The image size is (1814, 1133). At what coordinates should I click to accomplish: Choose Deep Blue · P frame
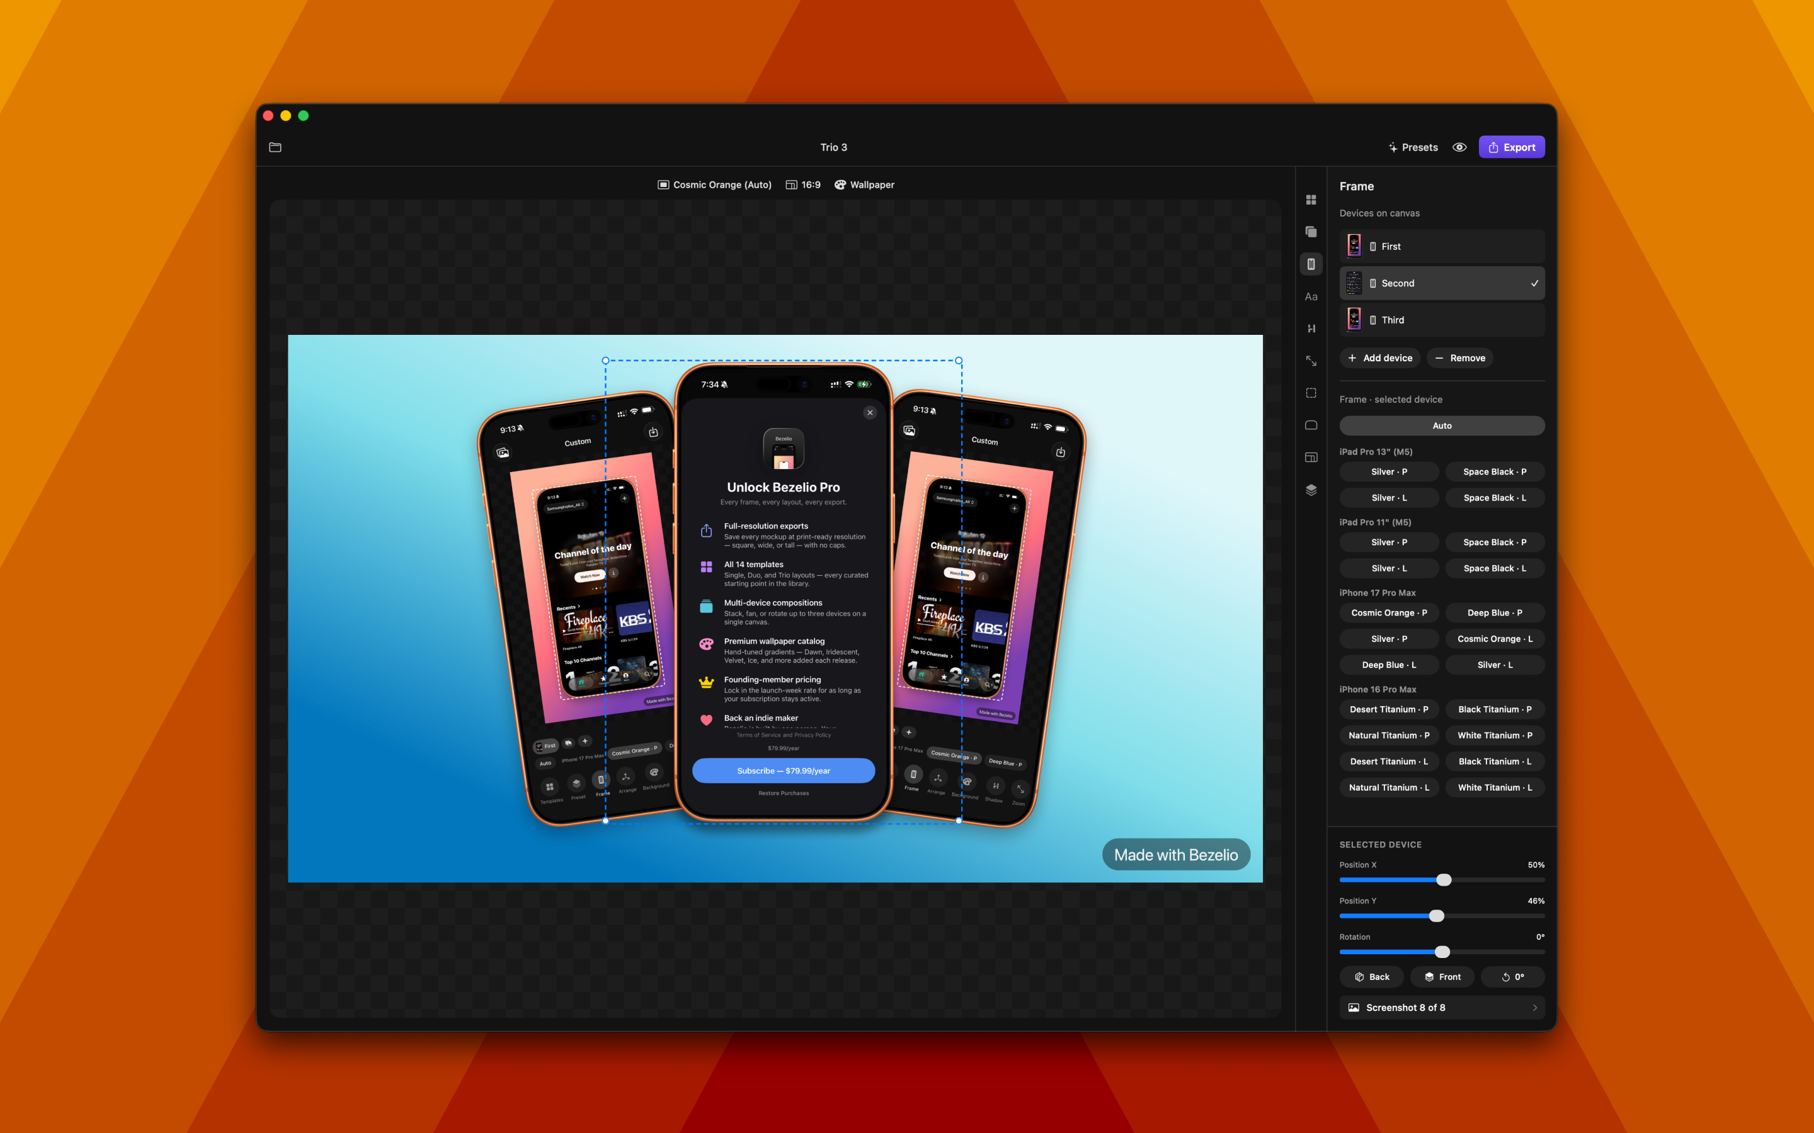pyautogui.click(x=1495, y=613)
